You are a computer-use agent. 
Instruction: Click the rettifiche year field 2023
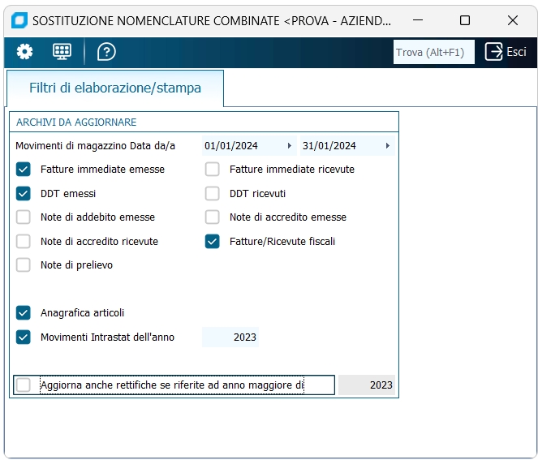367,385
